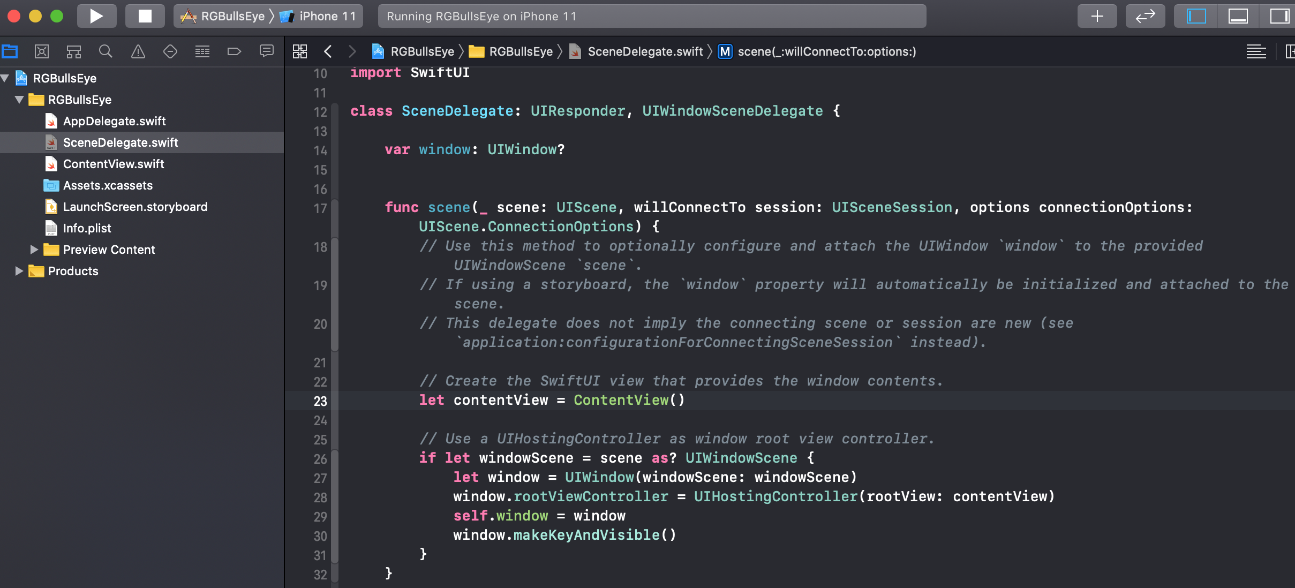
Task: Open the Breakpoint navigator icon
Action: tap(235, 51)
